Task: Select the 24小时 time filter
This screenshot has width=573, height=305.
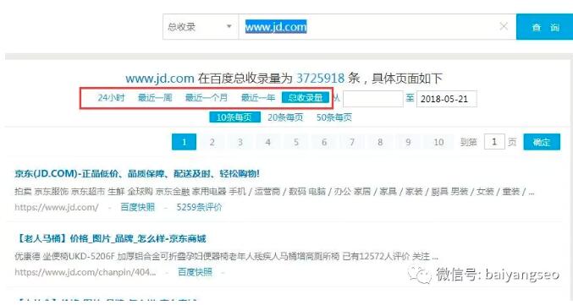Action: coord(111,98)
